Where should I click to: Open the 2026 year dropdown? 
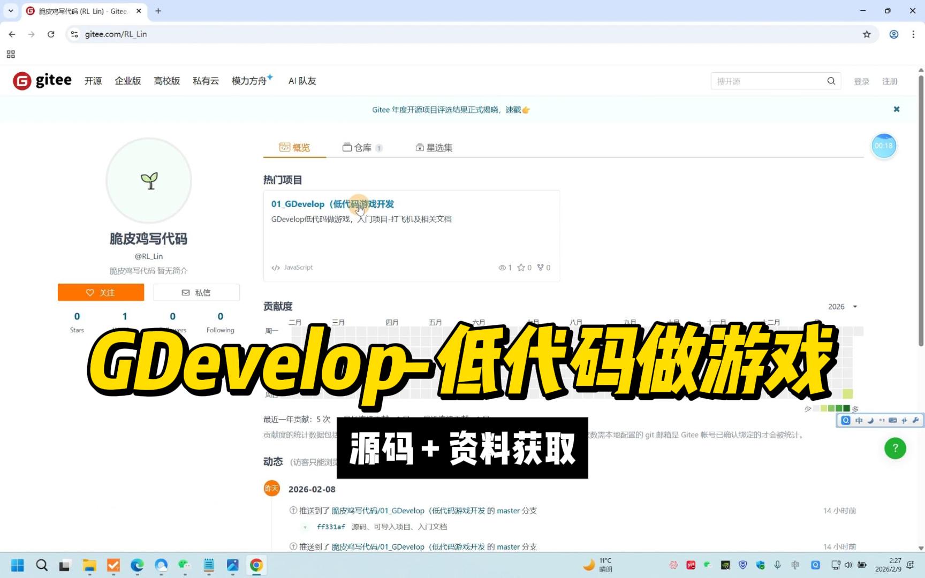(843, 307)
